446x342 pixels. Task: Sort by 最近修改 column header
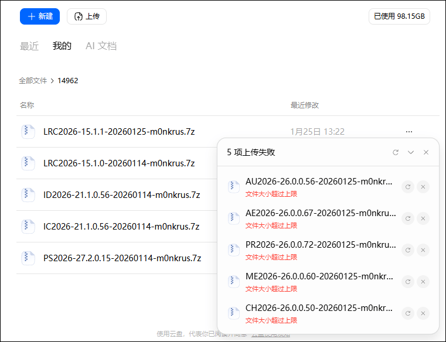pyautogui.click(x=305, y=105)
